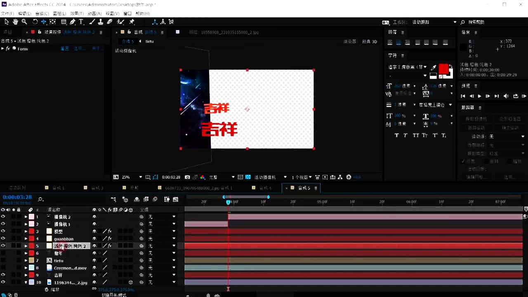Show the Ceremon...d.mov layer by its eye box
Screen dimensions: 528x297
click(3, 268)
